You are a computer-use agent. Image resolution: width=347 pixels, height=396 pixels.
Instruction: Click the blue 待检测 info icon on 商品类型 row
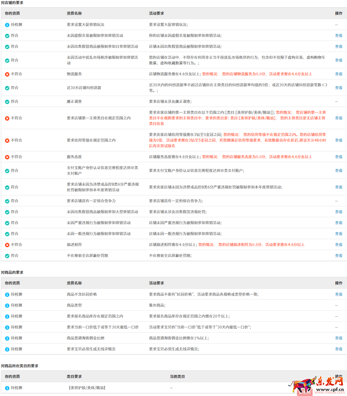tap(7, 305)
